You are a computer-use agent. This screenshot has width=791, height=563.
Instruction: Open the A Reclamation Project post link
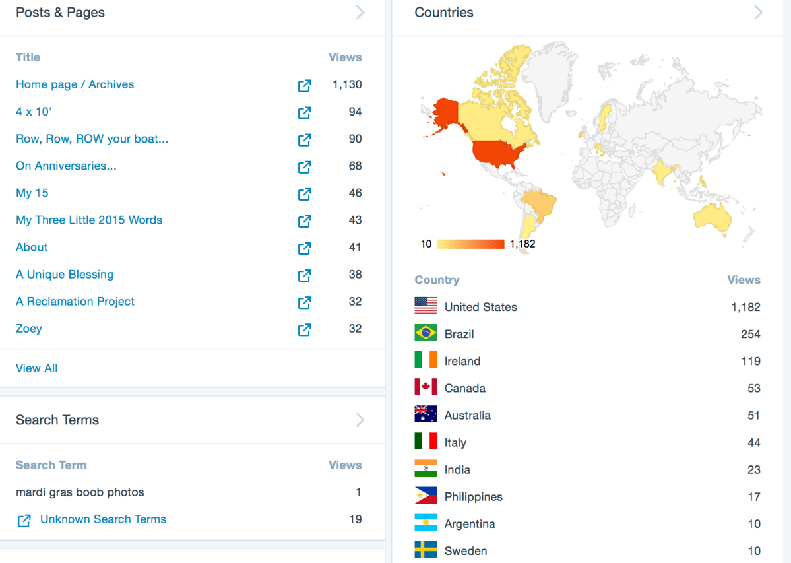pyautogui.click(x=75, y=302)
